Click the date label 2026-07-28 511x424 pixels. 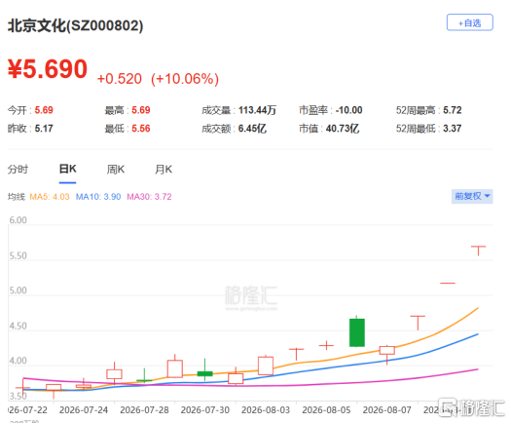tap(144, 410)
